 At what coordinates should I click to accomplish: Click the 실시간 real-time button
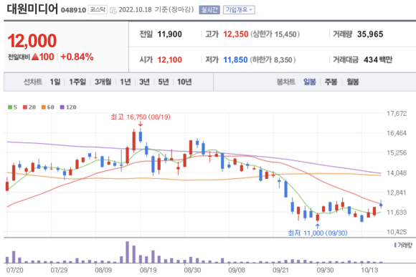pos(209,10)
